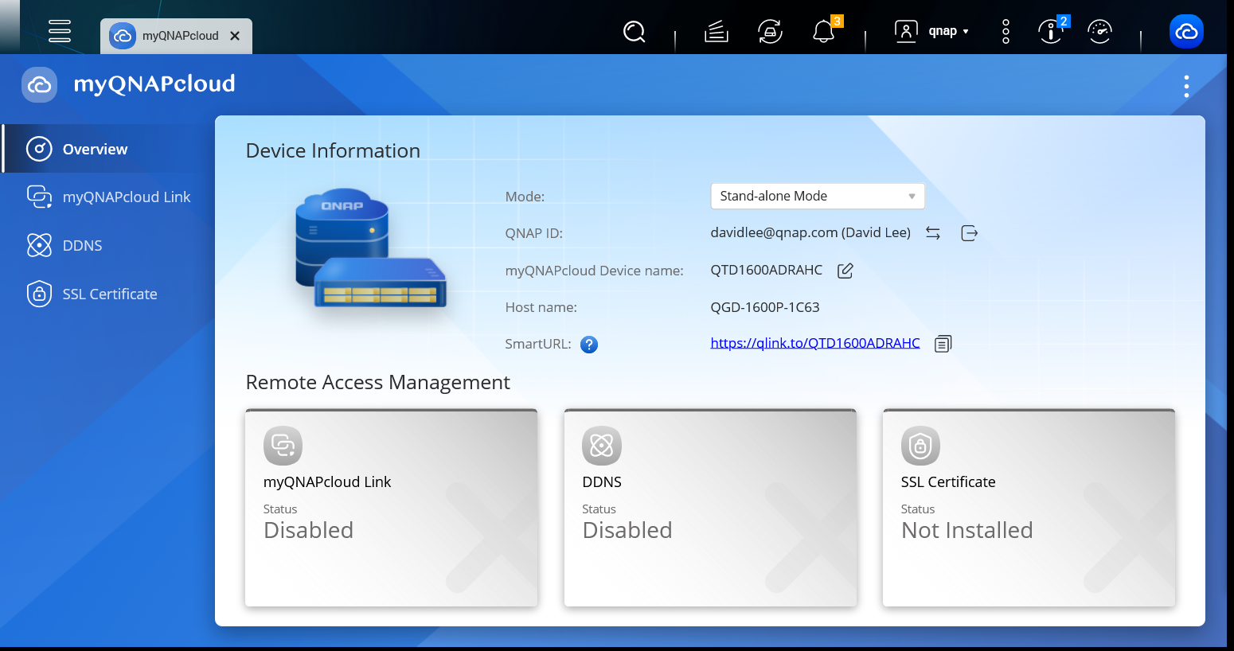The height and width of the screenshot is (651, 1234).
Task: Click the DDNS card icon
Action: pyautogui.click(x=602, y=446)
